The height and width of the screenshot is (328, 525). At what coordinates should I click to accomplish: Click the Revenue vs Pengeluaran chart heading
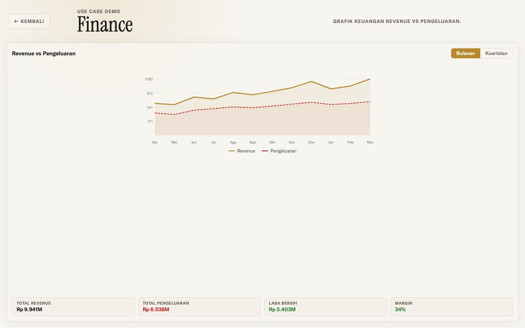(x=43, y=53)
